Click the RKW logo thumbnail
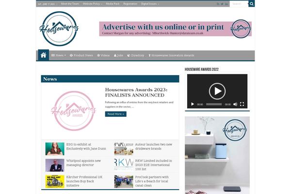The width and height of the screenshot is (291, 194). click(x=124, y=165)
